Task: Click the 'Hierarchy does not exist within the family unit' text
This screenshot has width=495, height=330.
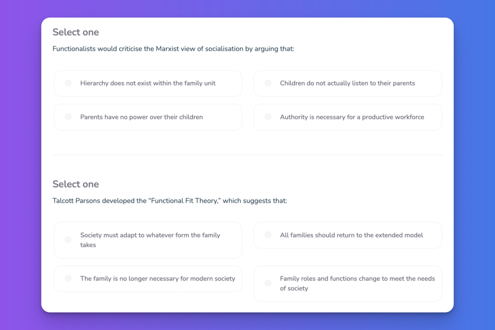Action: (x=148, y=83)
